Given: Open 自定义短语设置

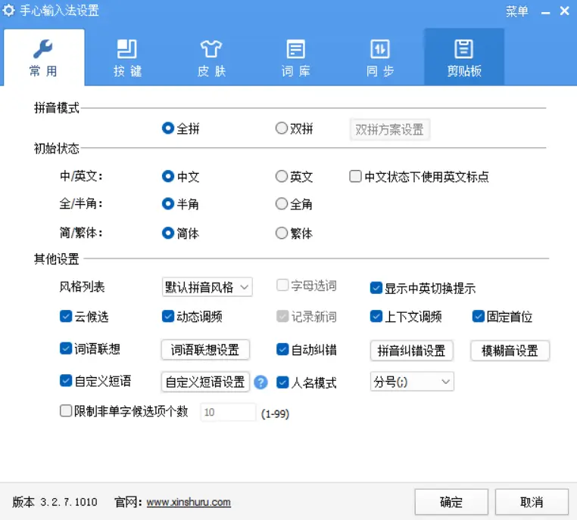Looking at the screenshot, I should (x=205, y=382).
